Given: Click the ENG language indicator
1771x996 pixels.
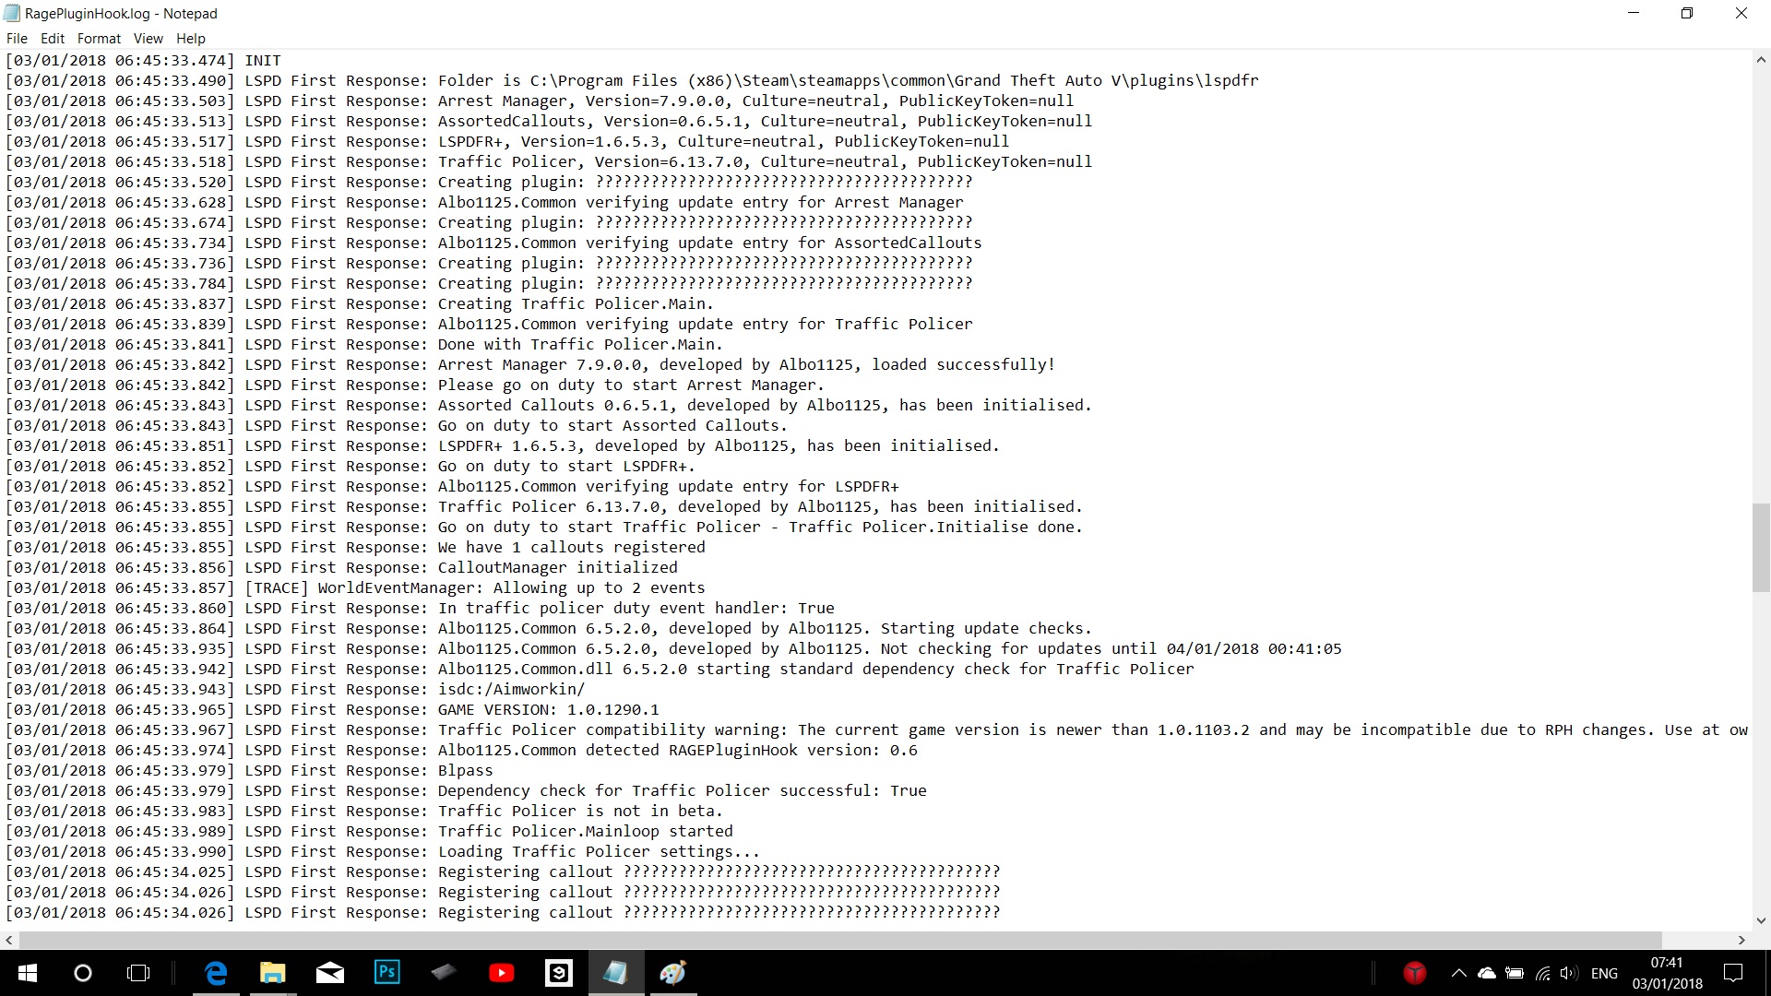Looking at the screenshot, I should (x=1604, y=973).
